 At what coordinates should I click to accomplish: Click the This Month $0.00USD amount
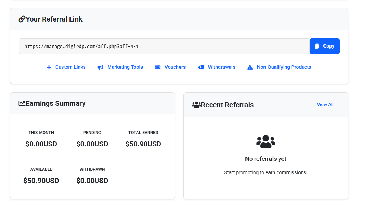pos(41,144)
